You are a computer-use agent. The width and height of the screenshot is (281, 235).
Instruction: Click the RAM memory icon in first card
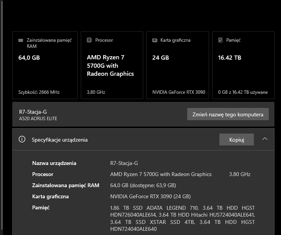tap(21, 40)
